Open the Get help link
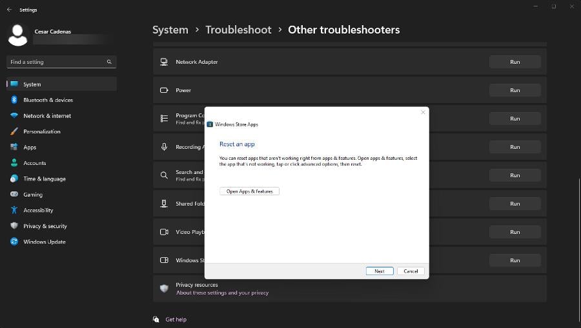Screen dimensions: 581x328 [176, 320]
